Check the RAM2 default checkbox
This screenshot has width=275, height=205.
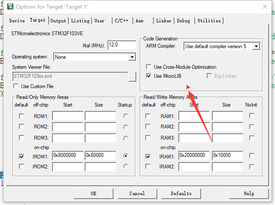click(148, 127)
